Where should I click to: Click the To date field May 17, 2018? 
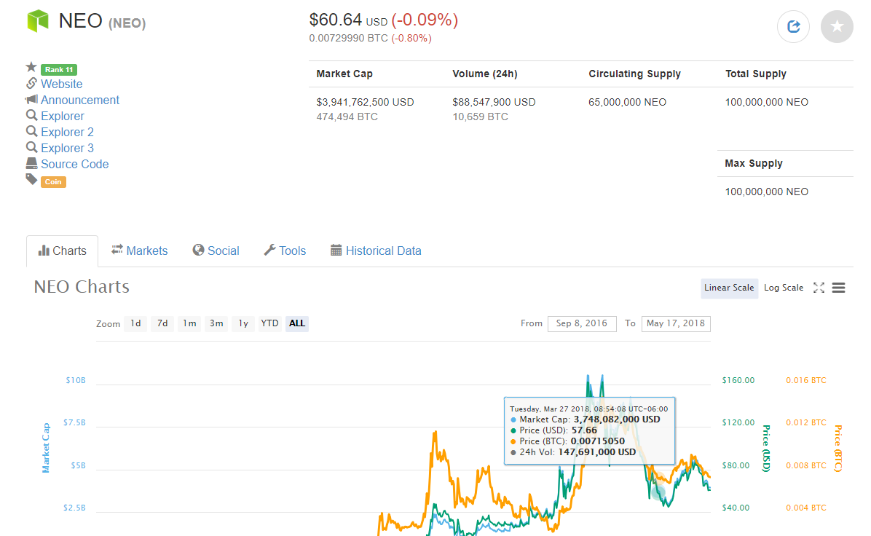[x=676, y=323]
